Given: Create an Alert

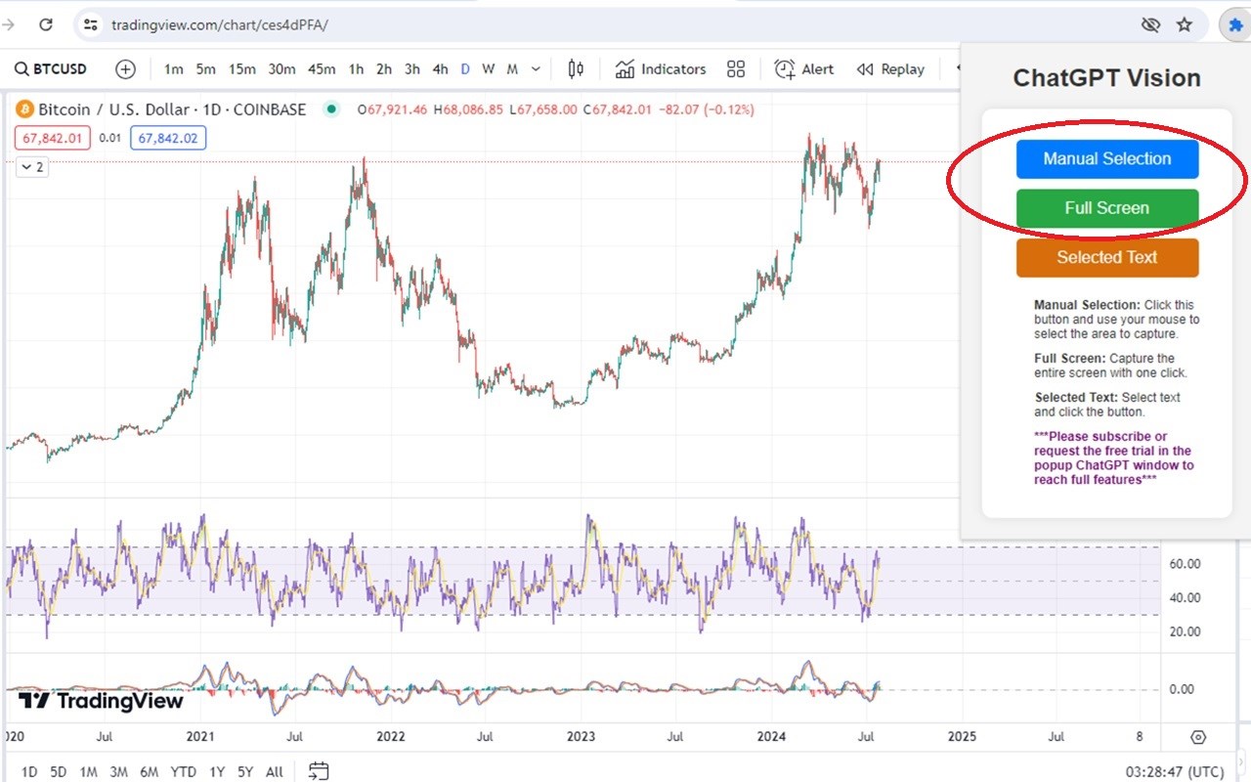Looking at the screenshot, I should tap(804, 69).
